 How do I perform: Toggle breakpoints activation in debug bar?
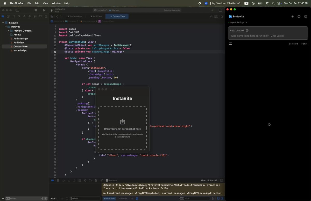point(52,180)
